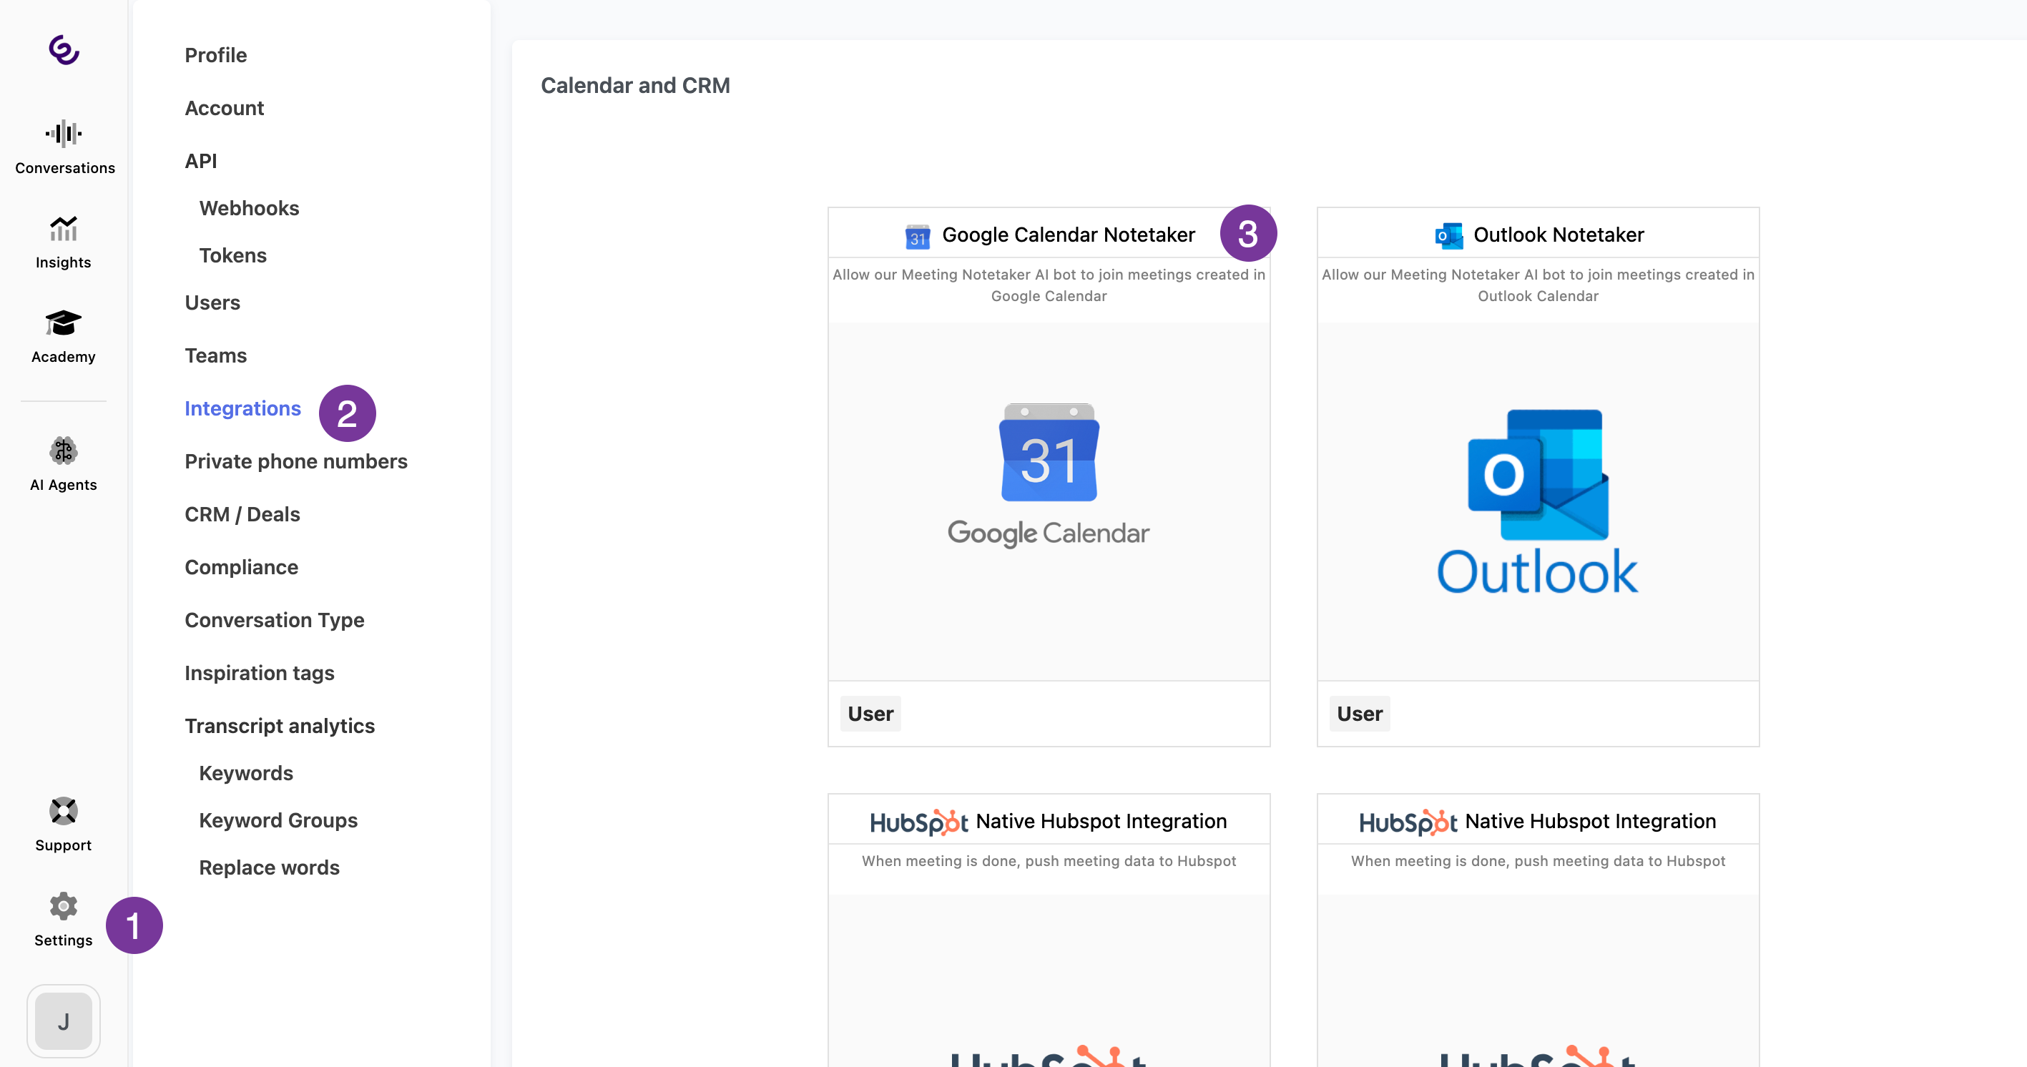Open AI Agents brain icon
The width and height of the screenshot is (2027, 1067).
click(x=63, y=451)
